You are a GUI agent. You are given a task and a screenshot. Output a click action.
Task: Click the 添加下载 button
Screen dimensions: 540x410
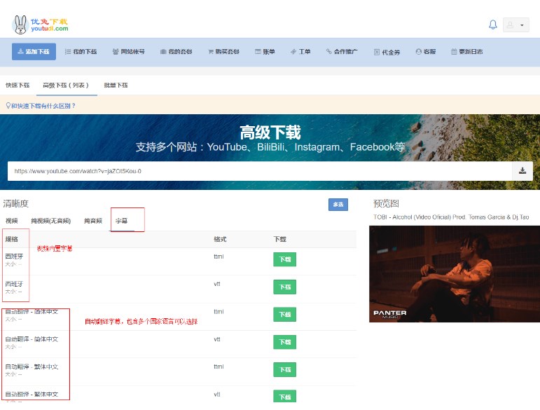[x=34, y=52]
